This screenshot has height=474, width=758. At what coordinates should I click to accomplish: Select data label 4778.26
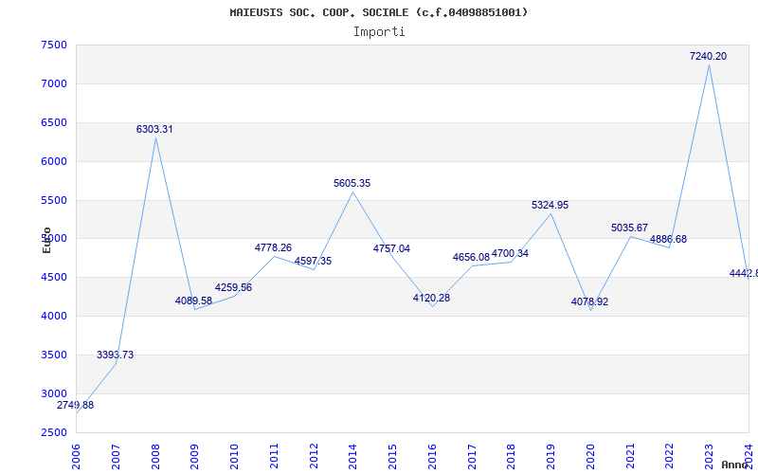click(274, 248)
